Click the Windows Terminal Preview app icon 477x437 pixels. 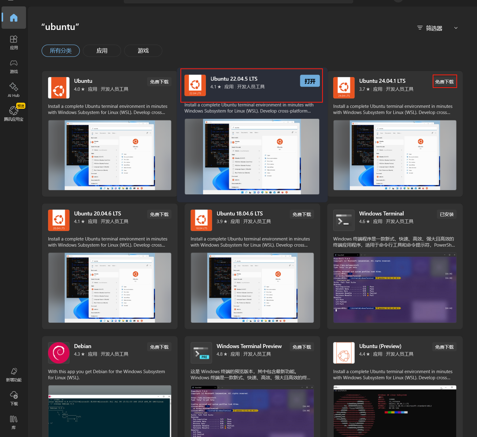coord(201,353)
